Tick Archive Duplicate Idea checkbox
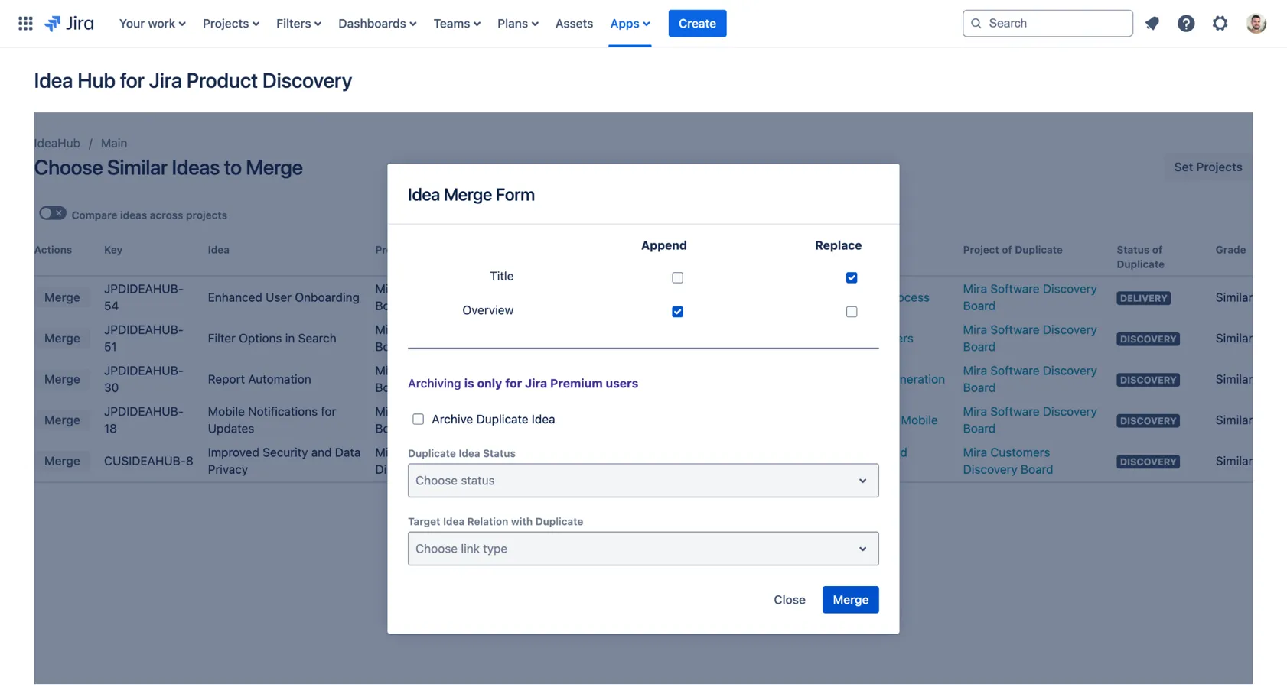 coord(418,419)
